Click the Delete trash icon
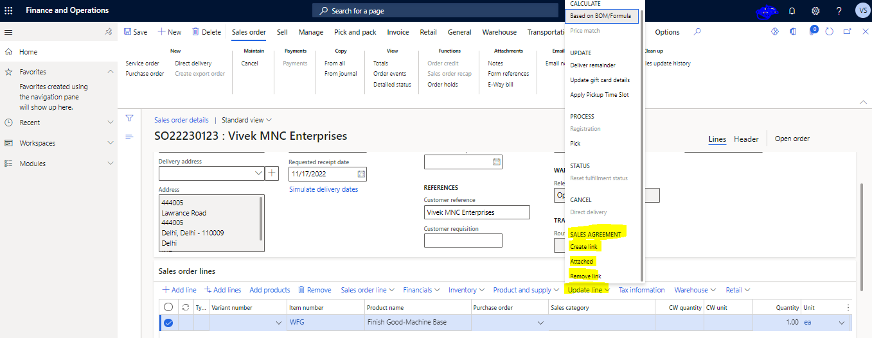The height and width of the screenshot is (338, 872). coord(195,32)
